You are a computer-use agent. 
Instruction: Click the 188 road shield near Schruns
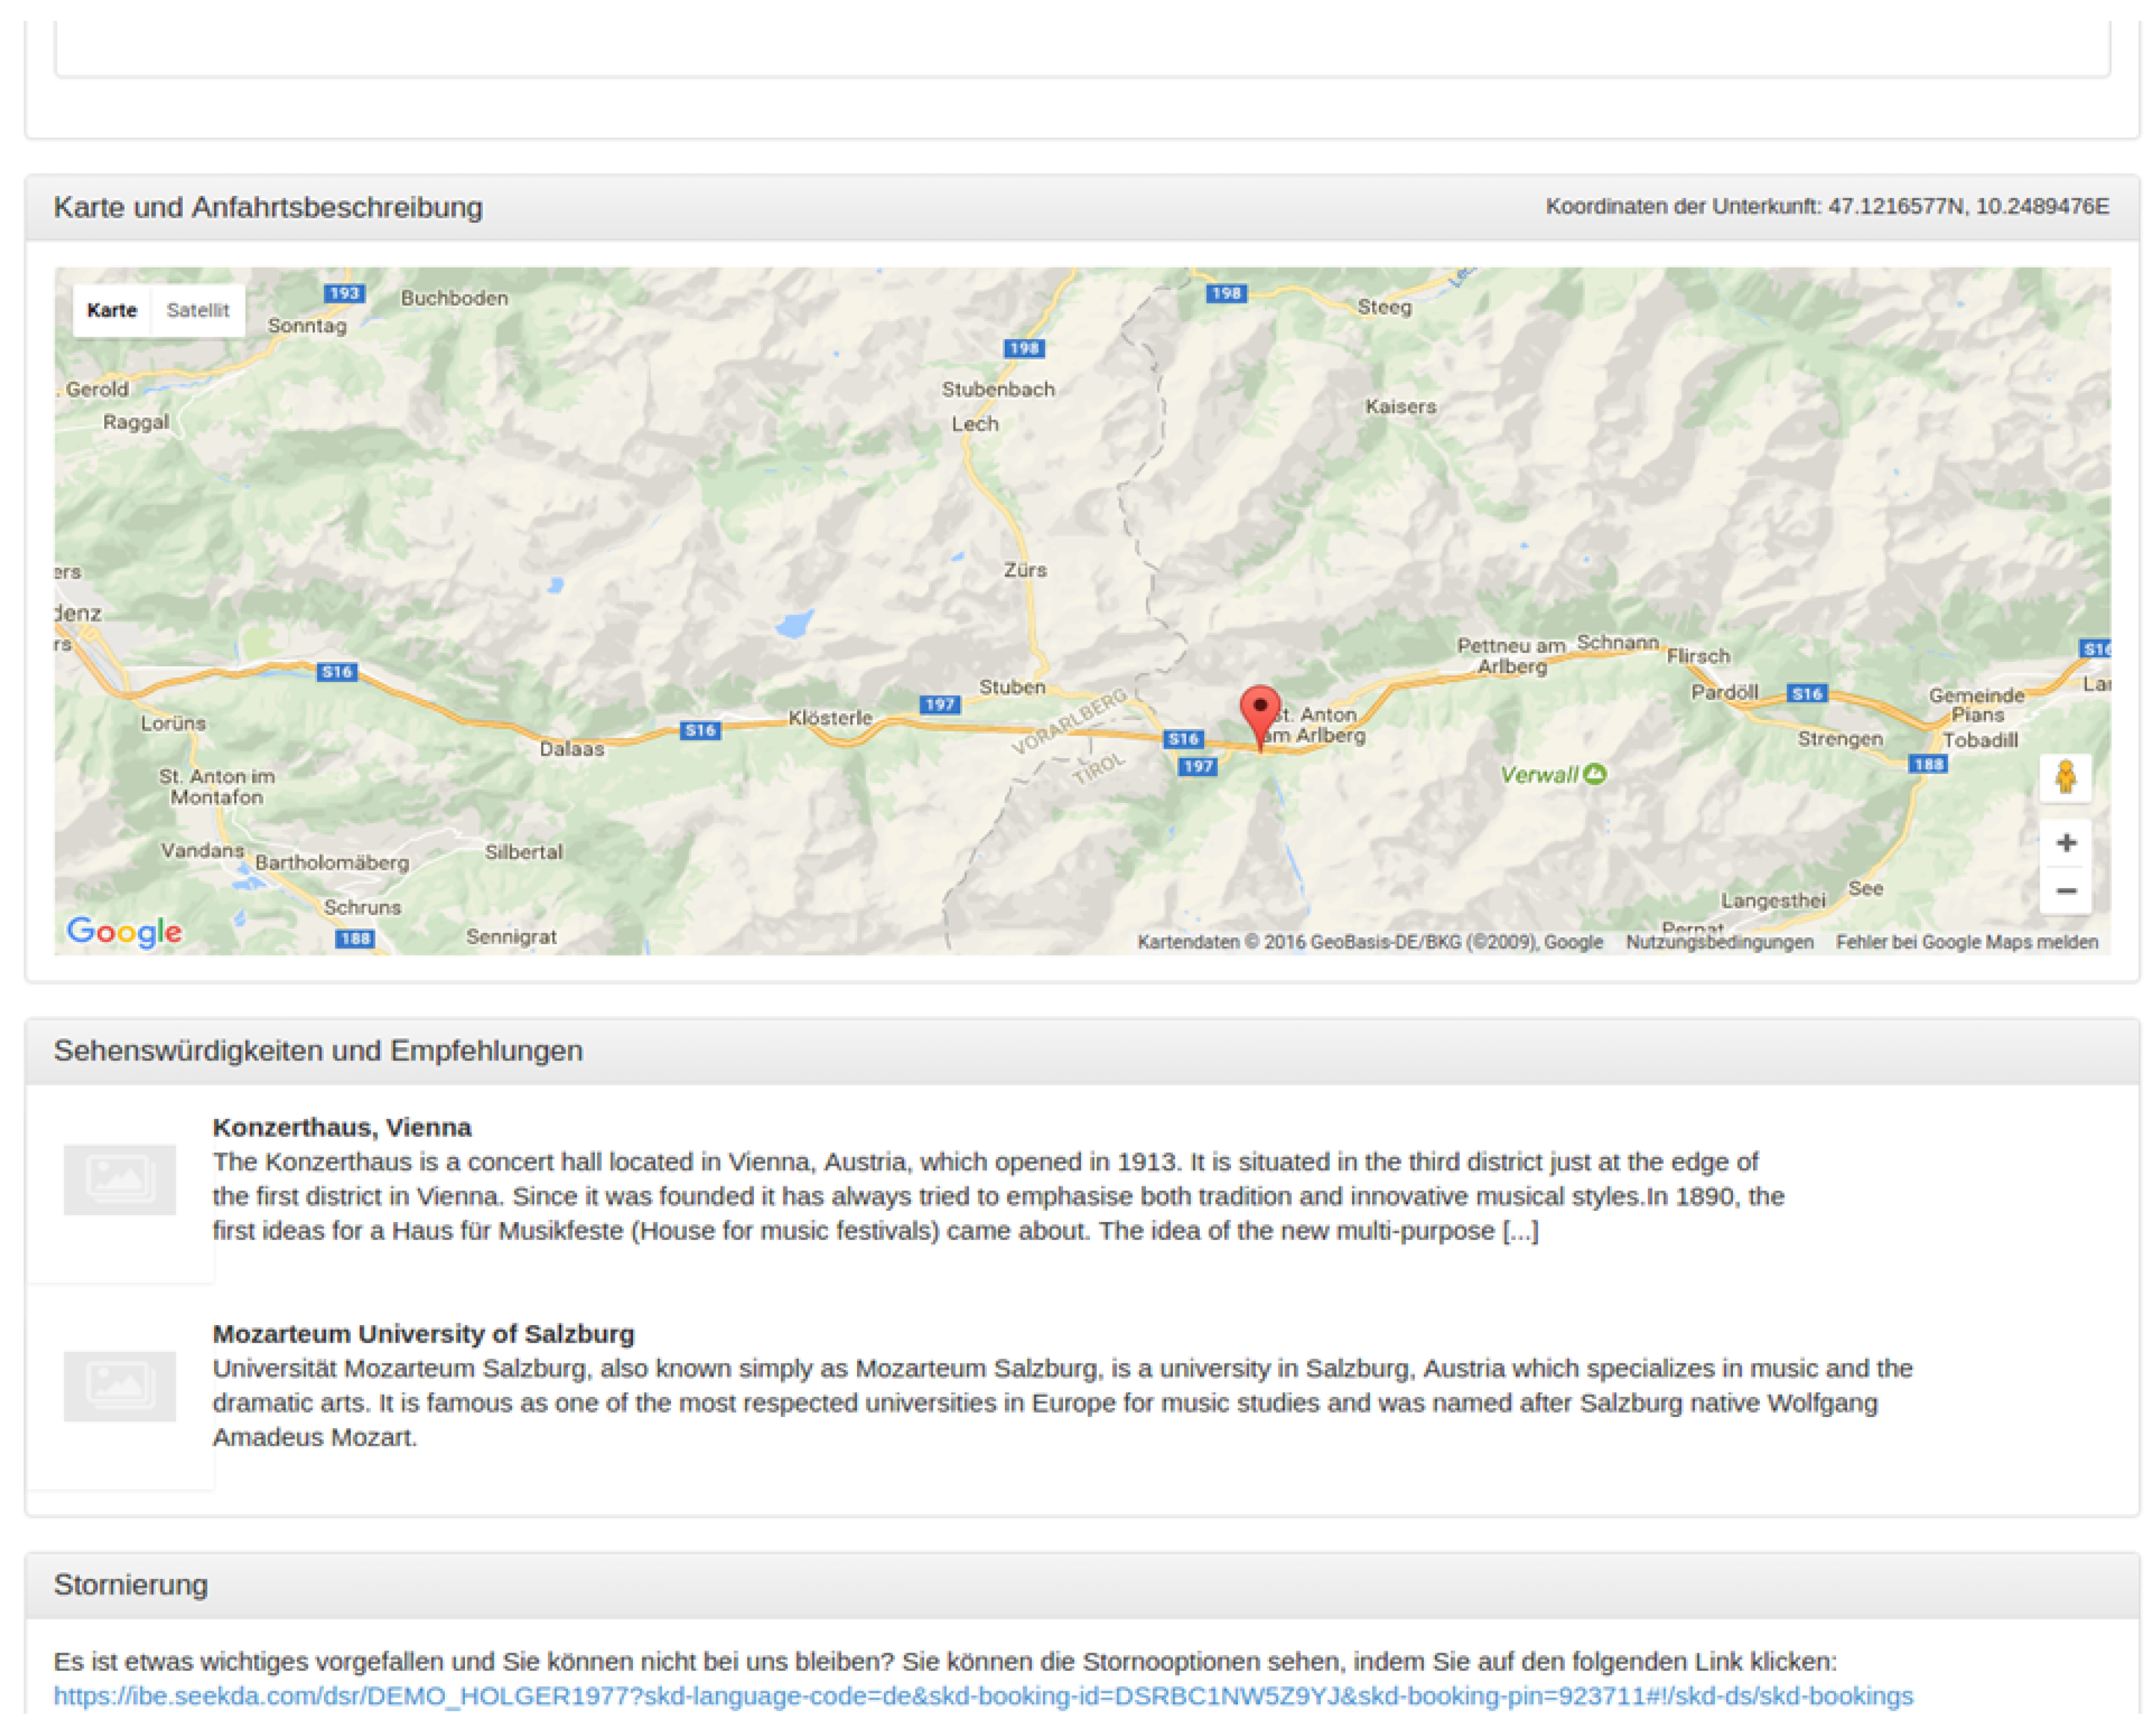click(354, 938)
